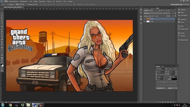The image size is (190, 107).
Task: Select the History Brush tool
Action: (2, 34)
